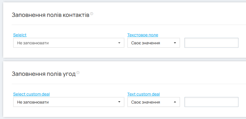This screenshot has width=246, height=119.
Task: Click Не заповнювати text under Select custom deal
Action: tap(33, 102)
